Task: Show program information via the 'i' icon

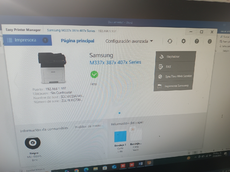Action: [210, 41]
